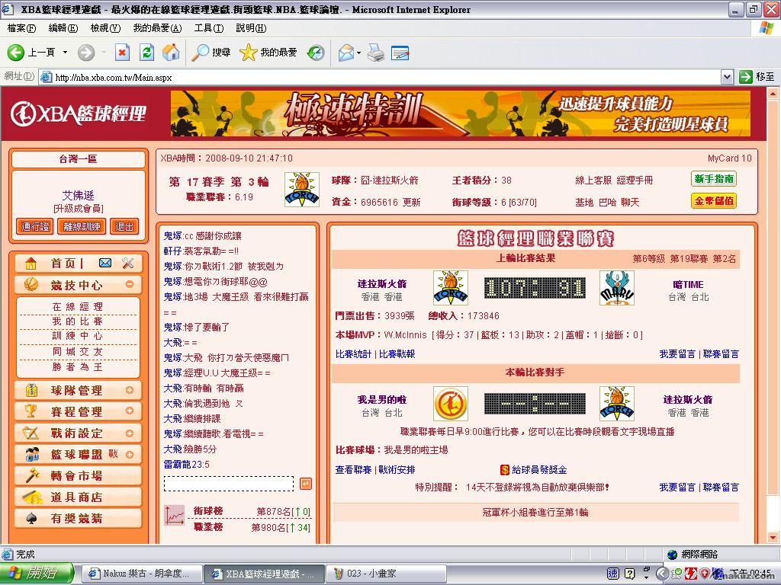781x585 pixels.
Task: Click the 極速特訓 banner advertisement
Action: point(460,113)
